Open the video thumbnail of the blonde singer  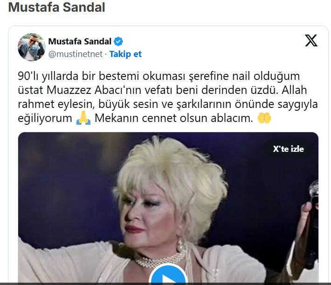[168, 208]
